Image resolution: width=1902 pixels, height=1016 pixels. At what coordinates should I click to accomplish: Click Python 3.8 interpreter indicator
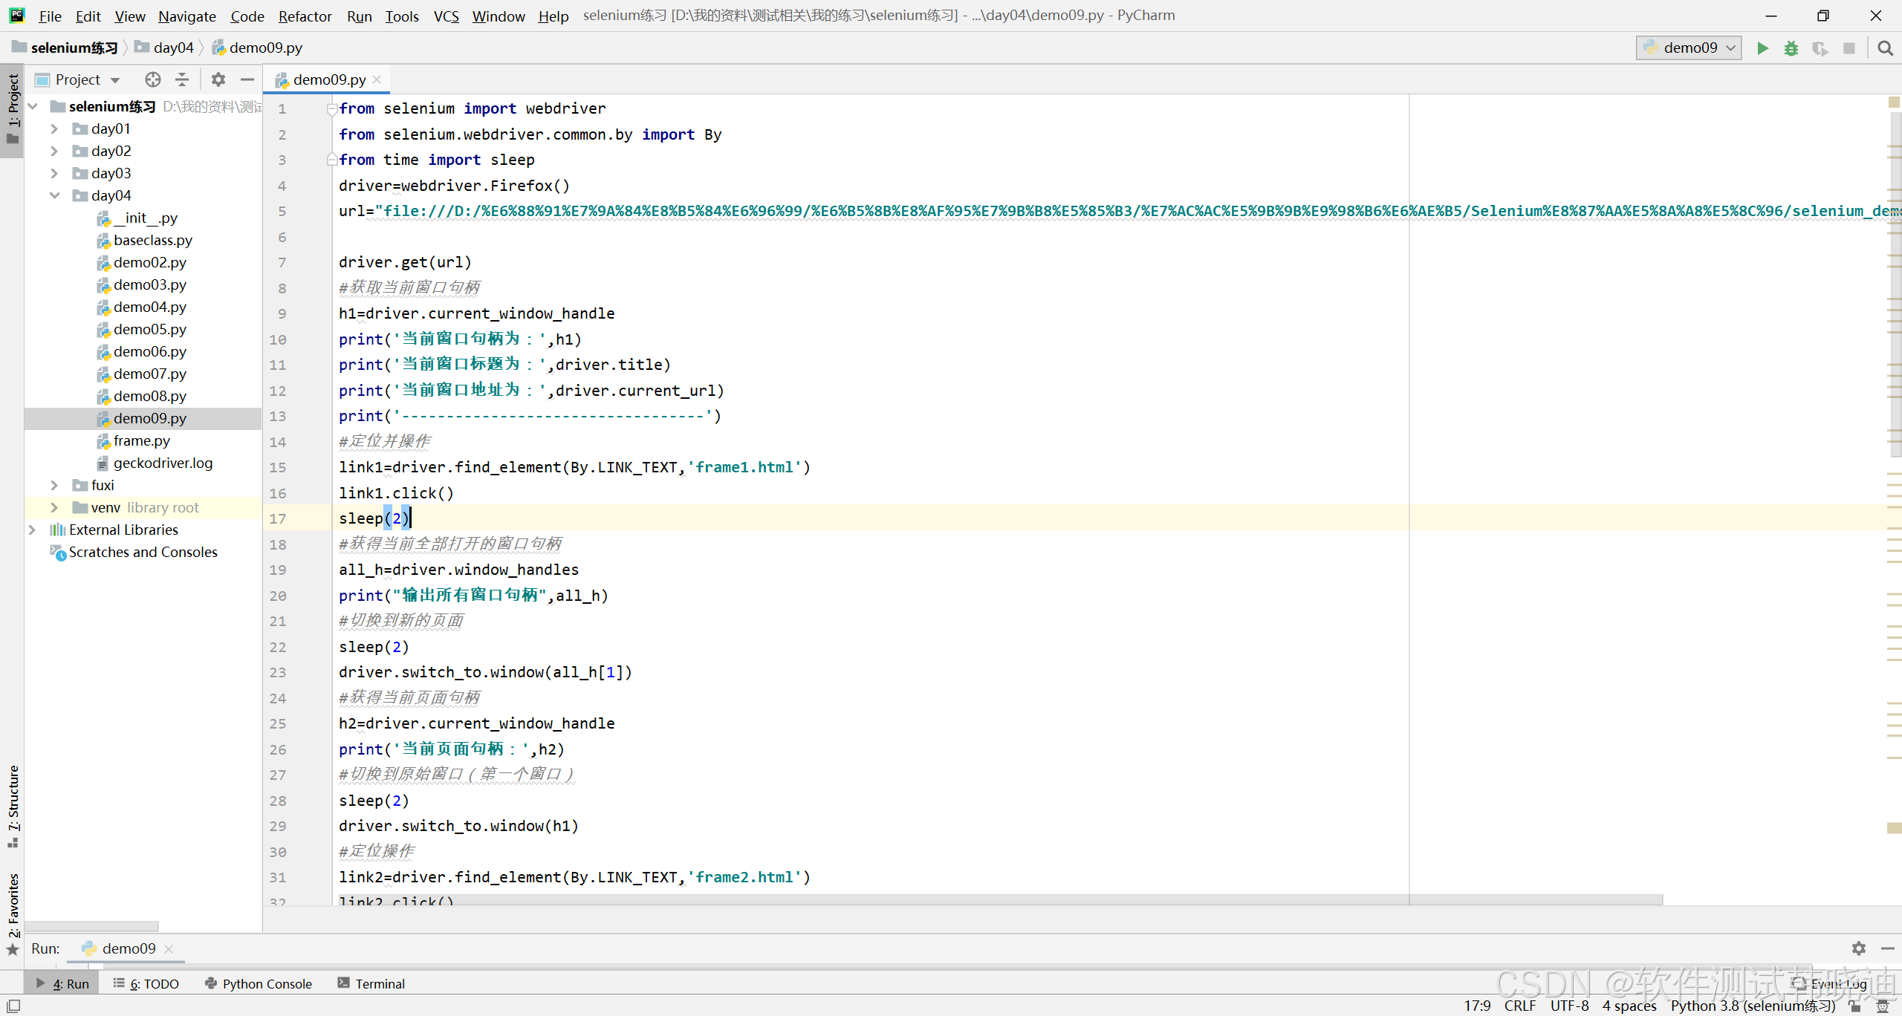tap(1753, 1006)
